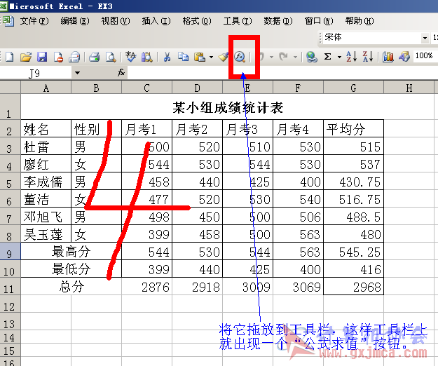Click the Insert Function fx button

tap(121, 73)
